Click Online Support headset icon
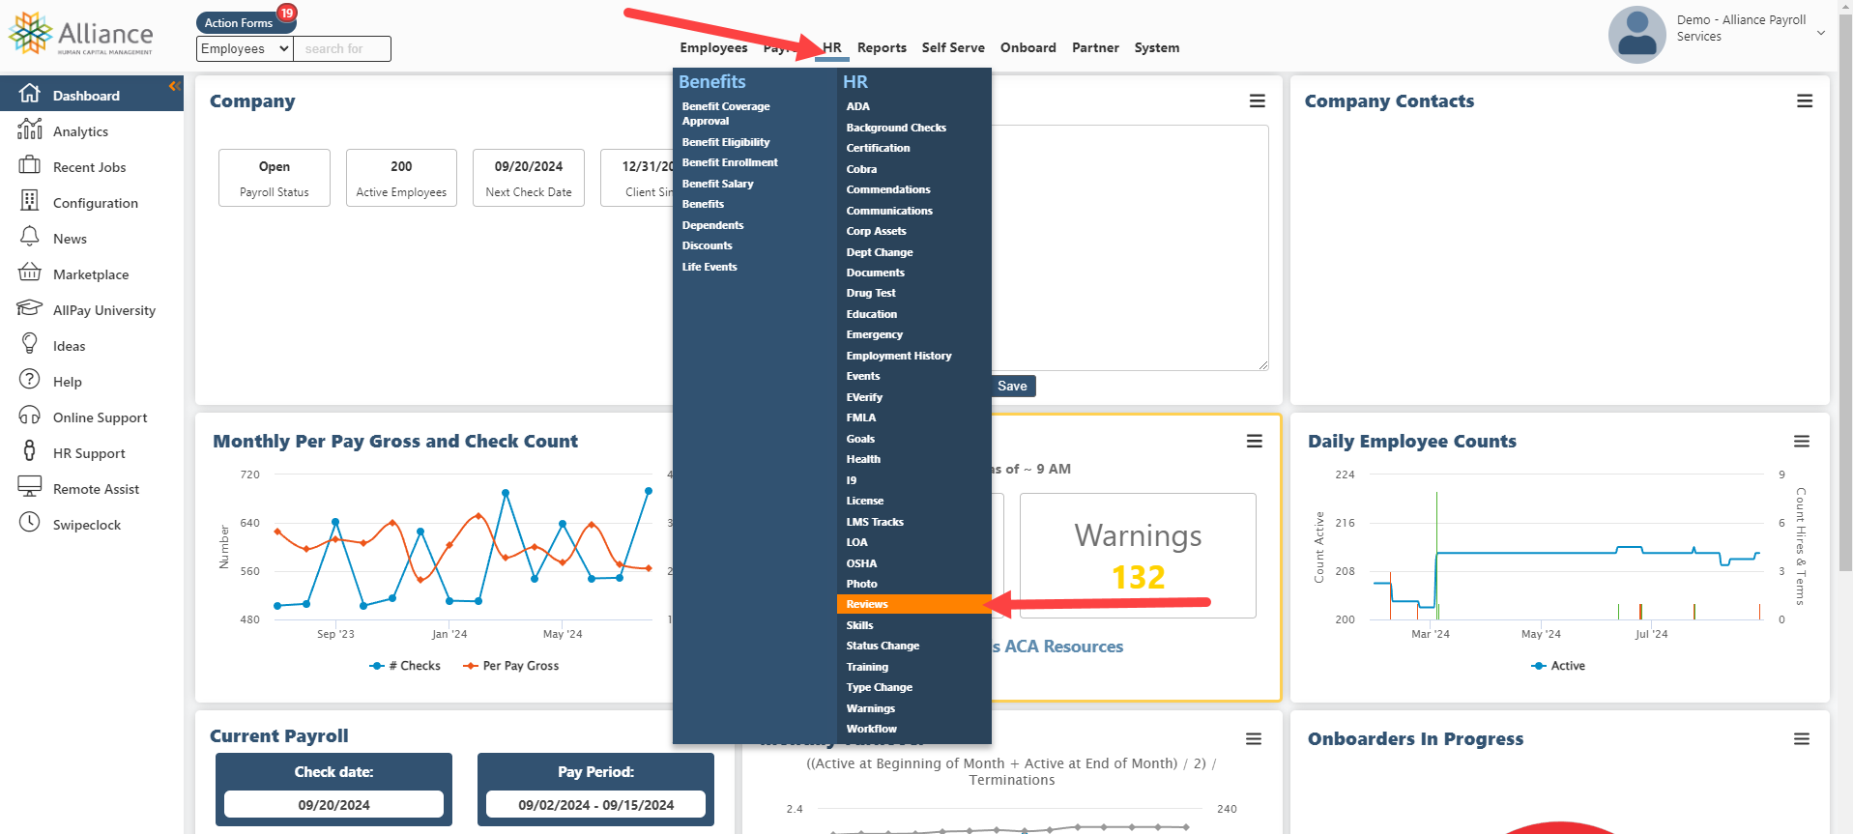 click(x=30, y=416)
